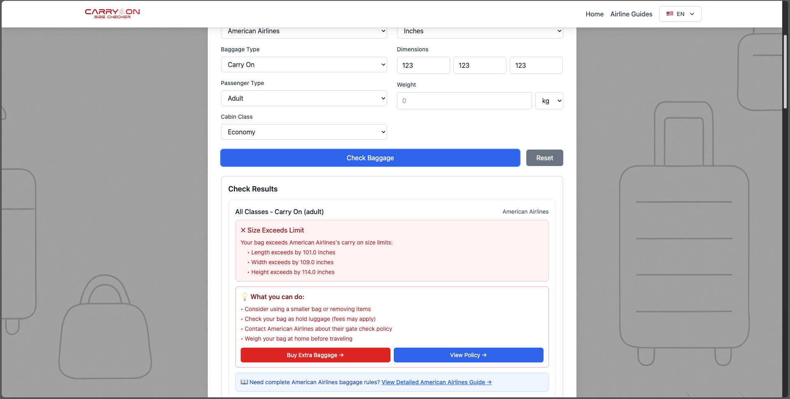Expand the Passenger Type Adult dropdown

point(304,98)
